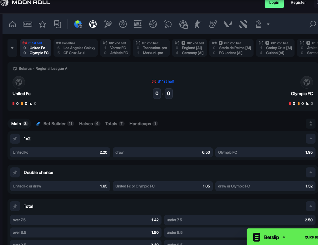Select United Fc or Olympic FC 1.05
The height and width of the screenshot is (245, 318).
163,186
